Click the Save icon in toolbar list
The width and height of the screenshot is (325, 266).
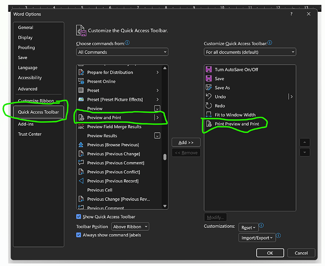tap(209, 78)
